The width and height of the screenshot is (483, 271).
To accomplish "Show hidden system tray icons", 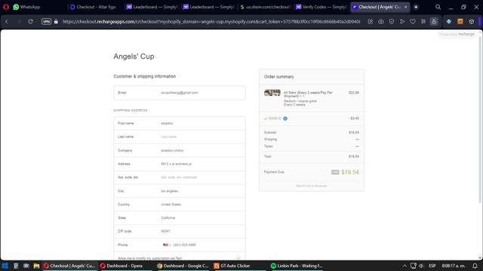I will 405,266.
